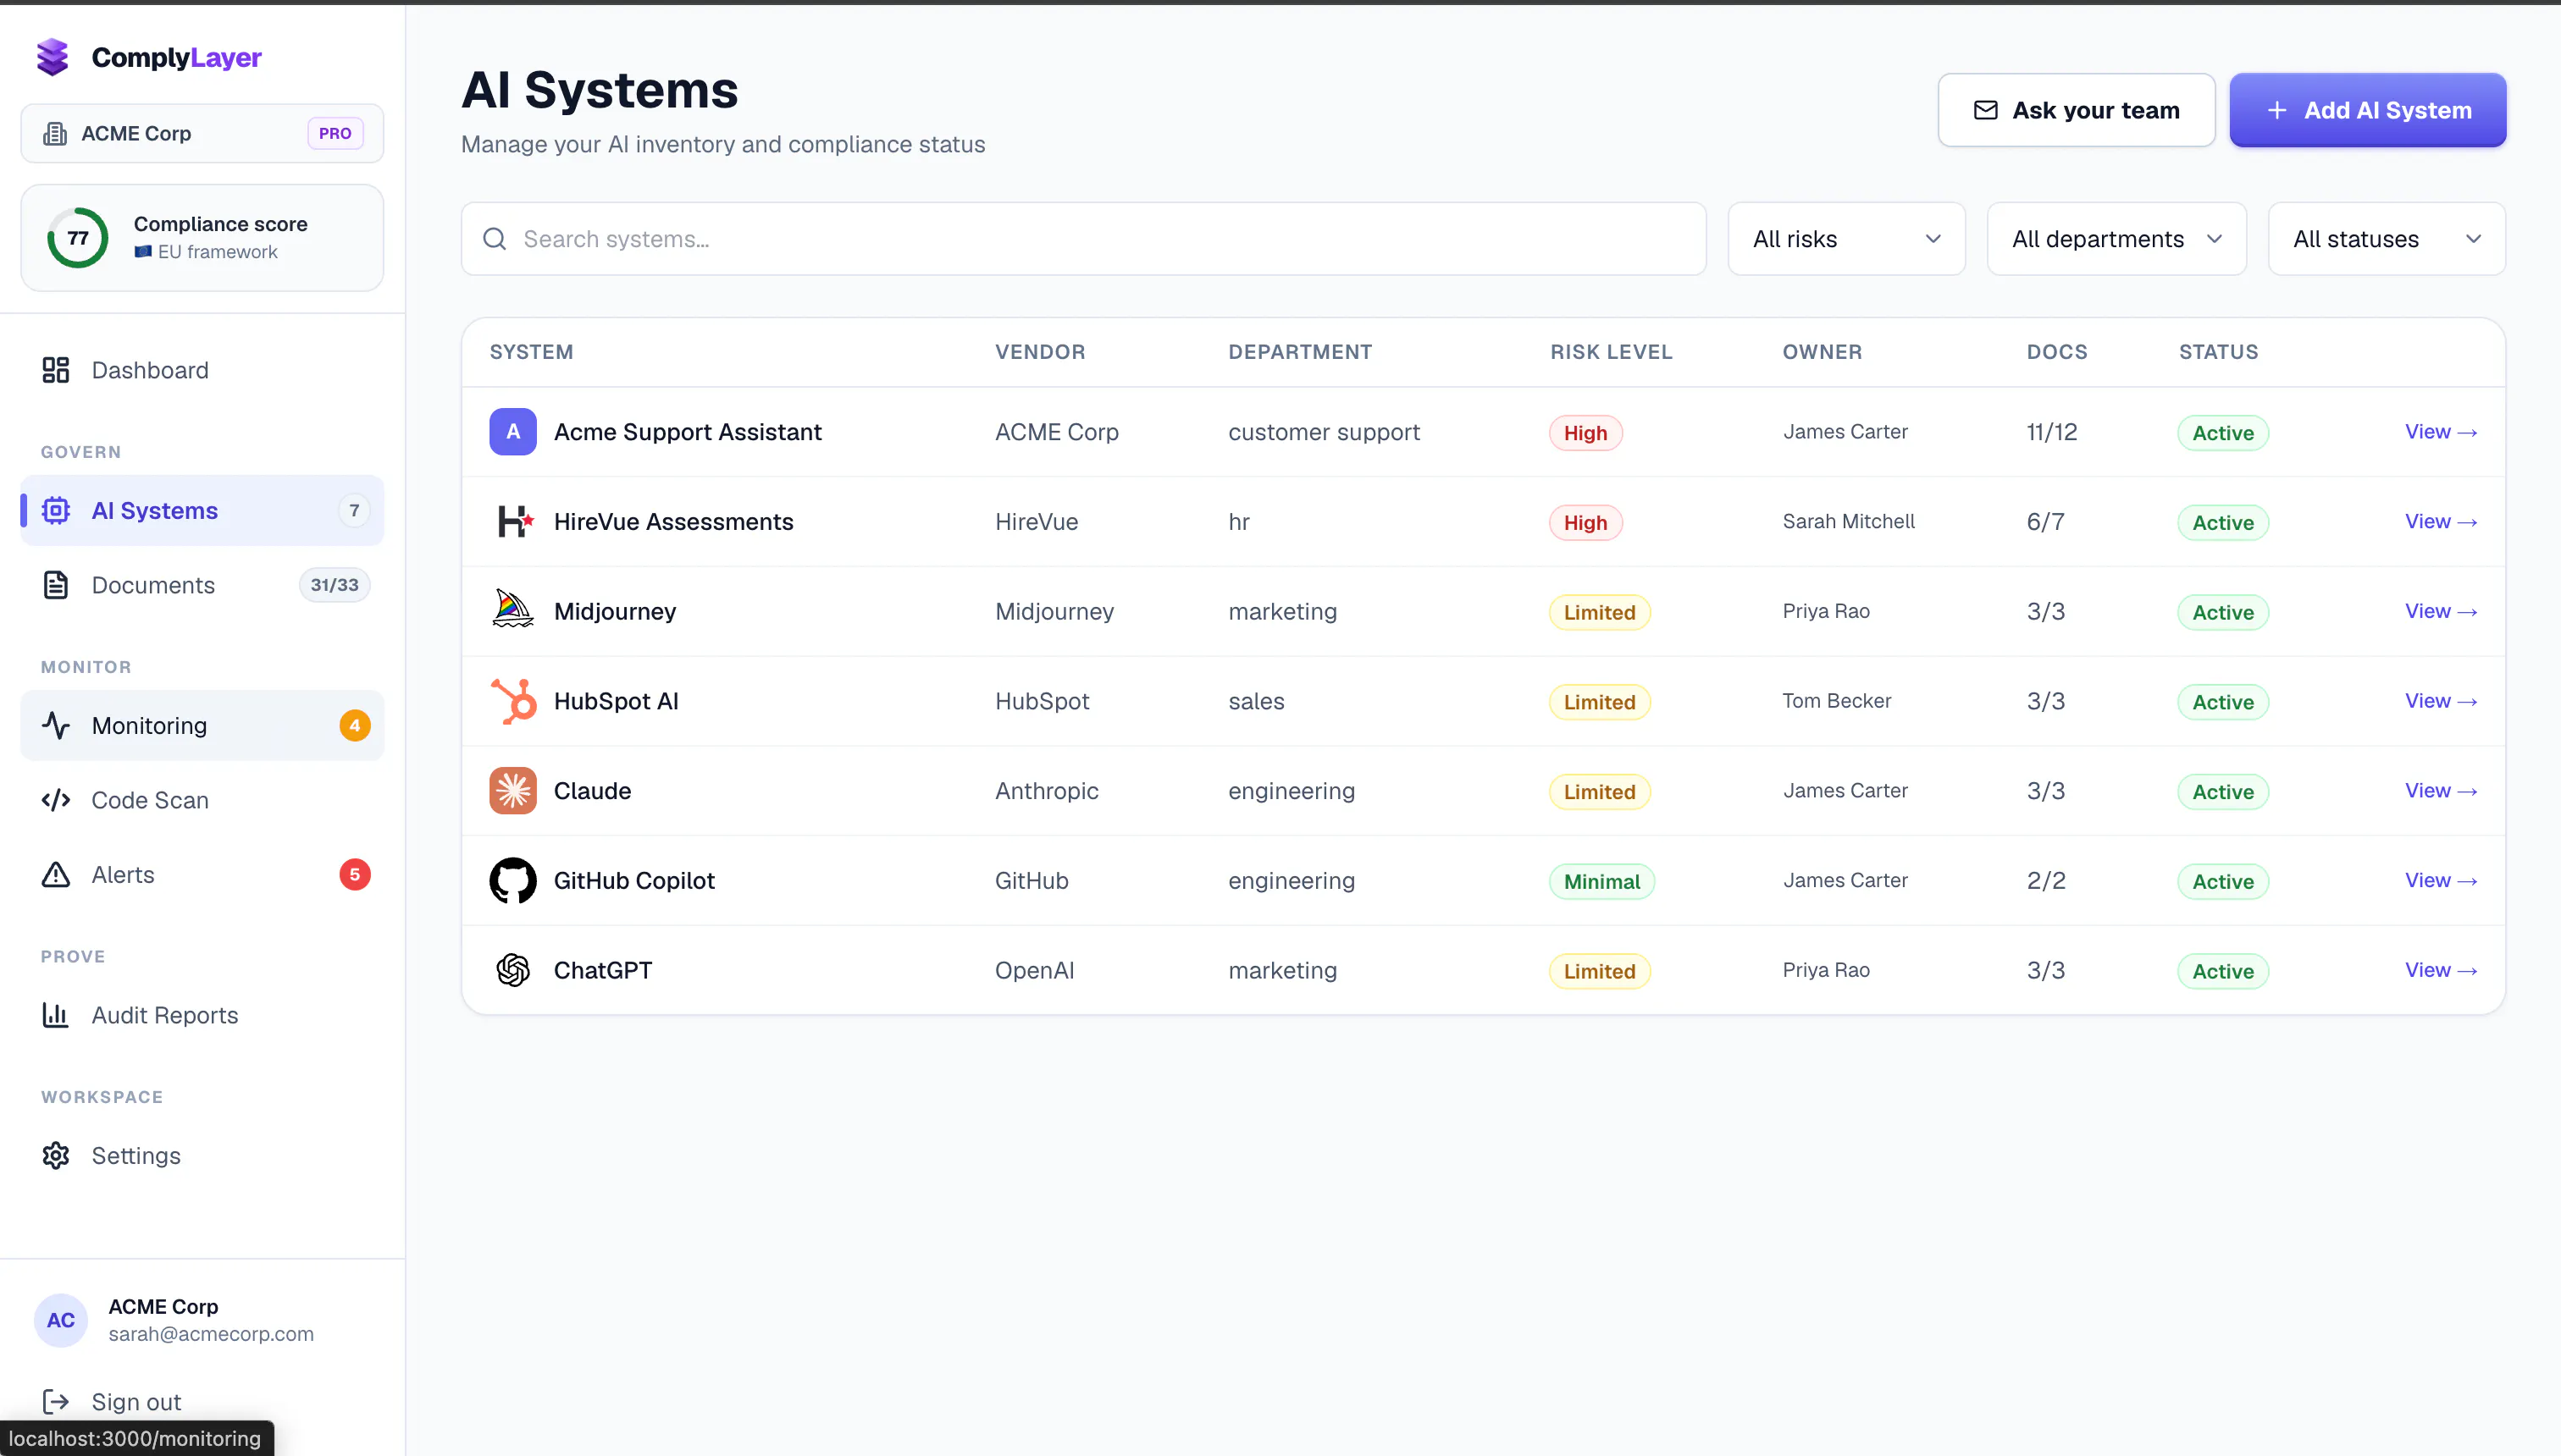This screenshot has height=1456, width=2561.
Task: Navigate to Code Scan
Action: pos(202,800)
